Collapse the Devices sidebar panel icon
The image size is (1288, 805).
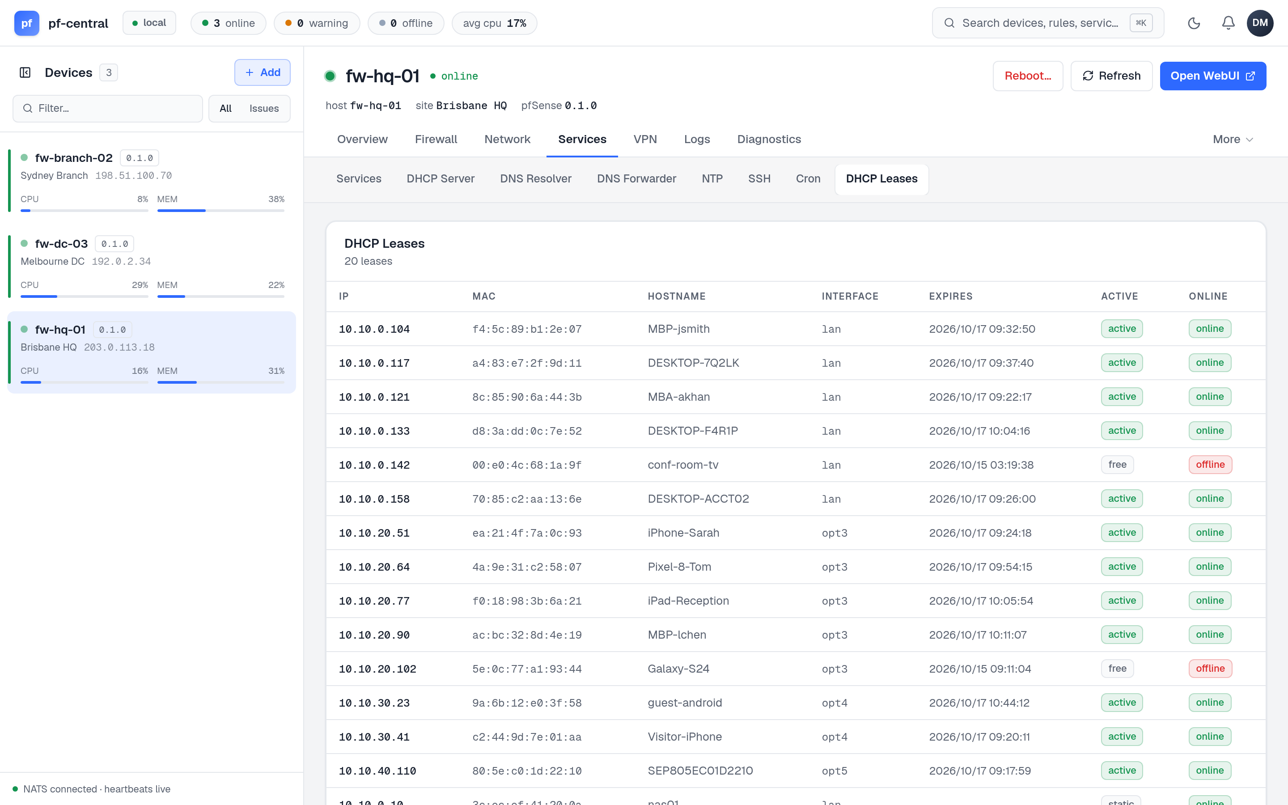point(25,72)
